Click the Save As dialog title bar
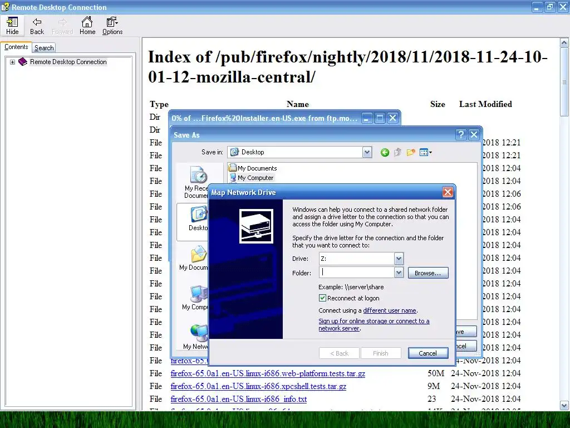 tap(313, 135)
